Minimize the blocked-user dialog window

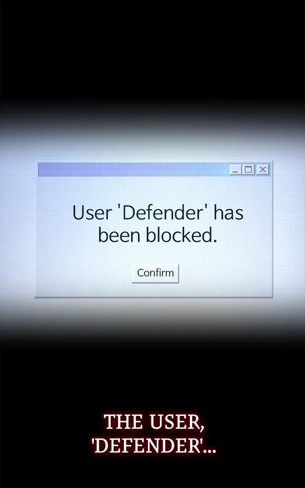point(236,170)
